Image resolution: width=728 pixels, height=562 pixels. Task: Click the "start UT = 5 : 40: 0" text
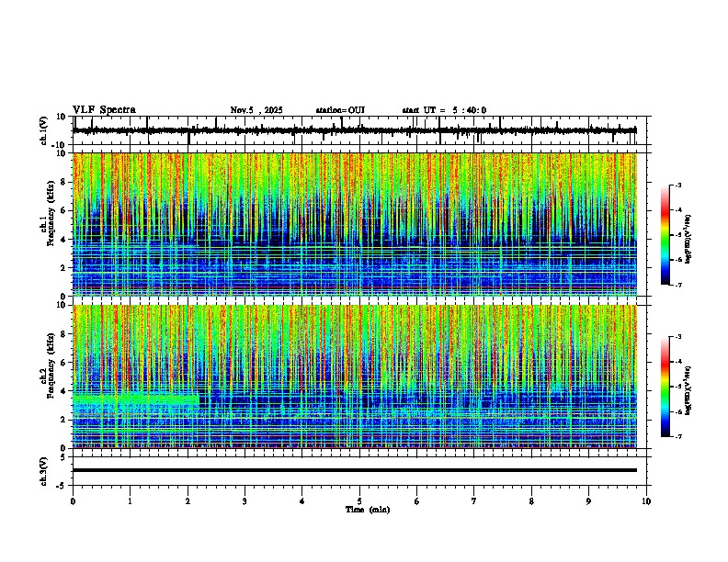[444, 110]
